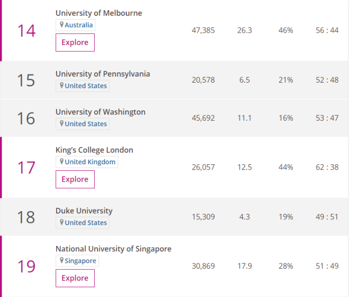This screenshot has height=297, width=349.
Task: Click the pin icon under Duke University
Action: click(62, 223)
